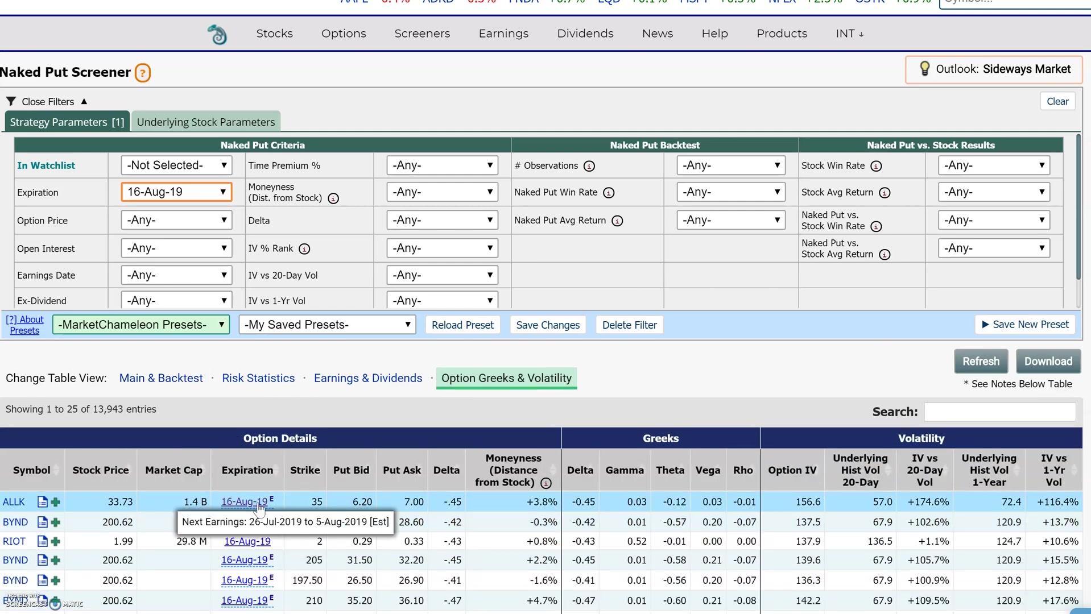The width and height of the screenshot is (1091, 614).
Task: Show info for # Observations
Action: (x=589, y=166)
